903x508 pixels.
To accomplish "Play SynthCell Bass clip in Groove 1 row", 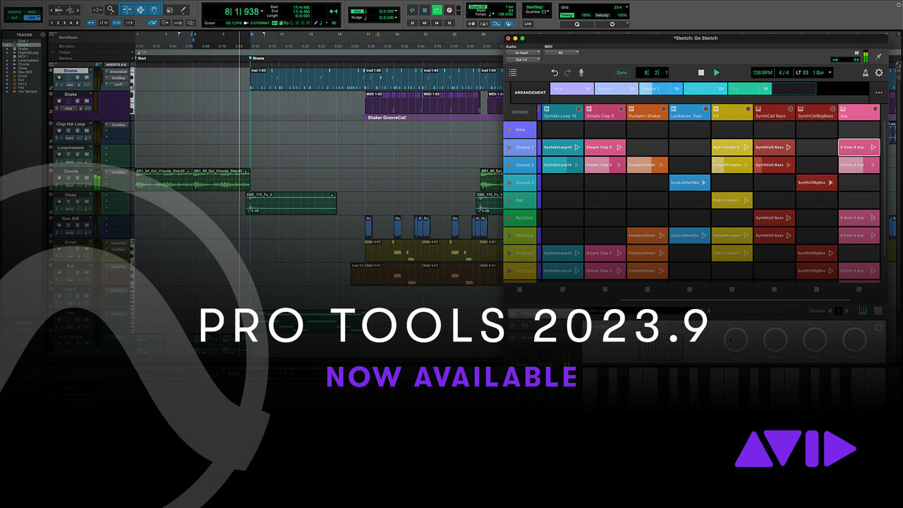I will [788, 147].
